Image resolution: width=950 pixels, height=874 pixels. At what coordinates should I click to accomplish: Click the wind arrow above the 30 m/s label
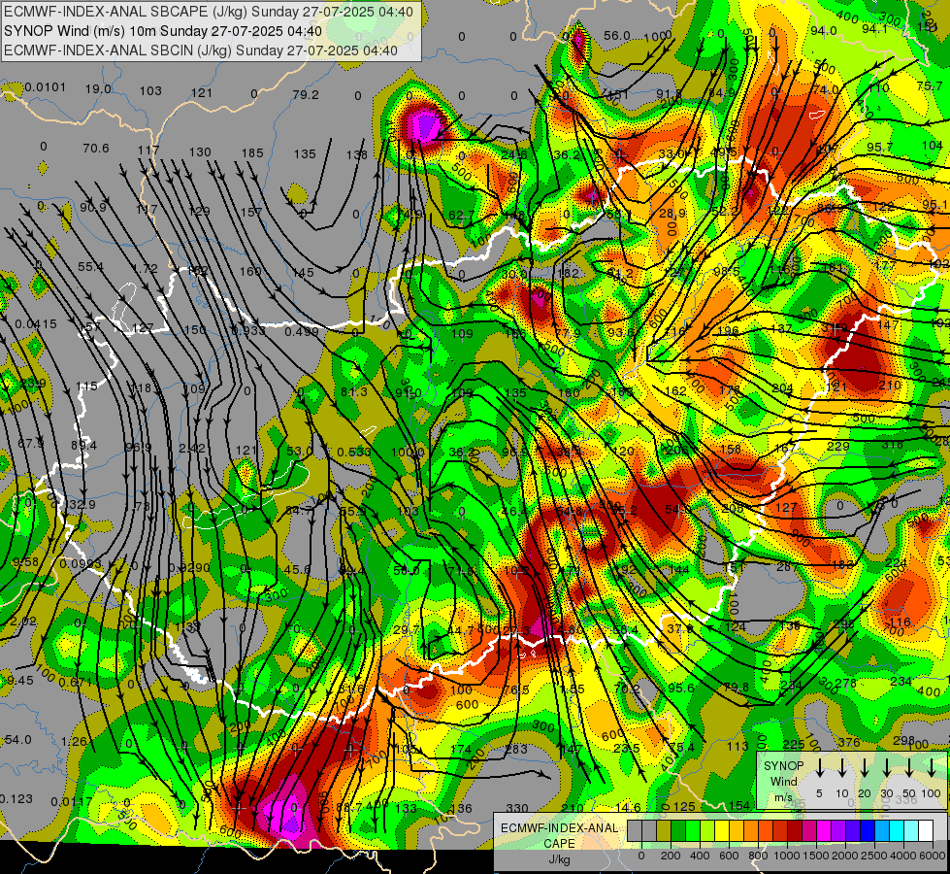click(886, 767)
